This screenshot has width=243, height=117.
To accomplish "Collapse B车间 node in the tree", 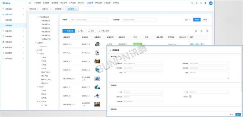I will pos(38,87).
